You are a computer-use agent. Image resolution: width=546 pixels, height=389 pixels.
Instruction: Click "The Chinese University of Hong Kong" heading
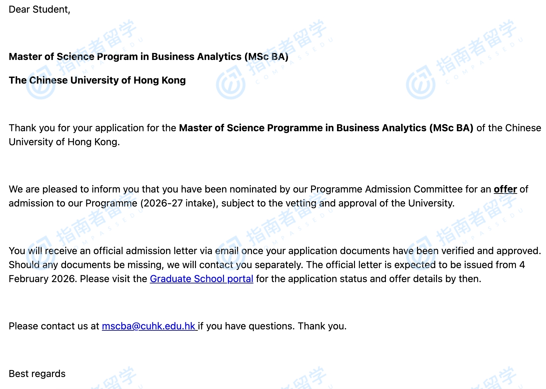click(x=97, y=80)
